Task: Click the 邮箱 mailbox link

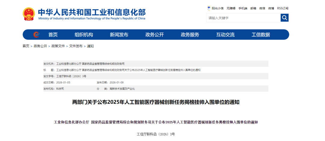Action: tap(253, 8)
